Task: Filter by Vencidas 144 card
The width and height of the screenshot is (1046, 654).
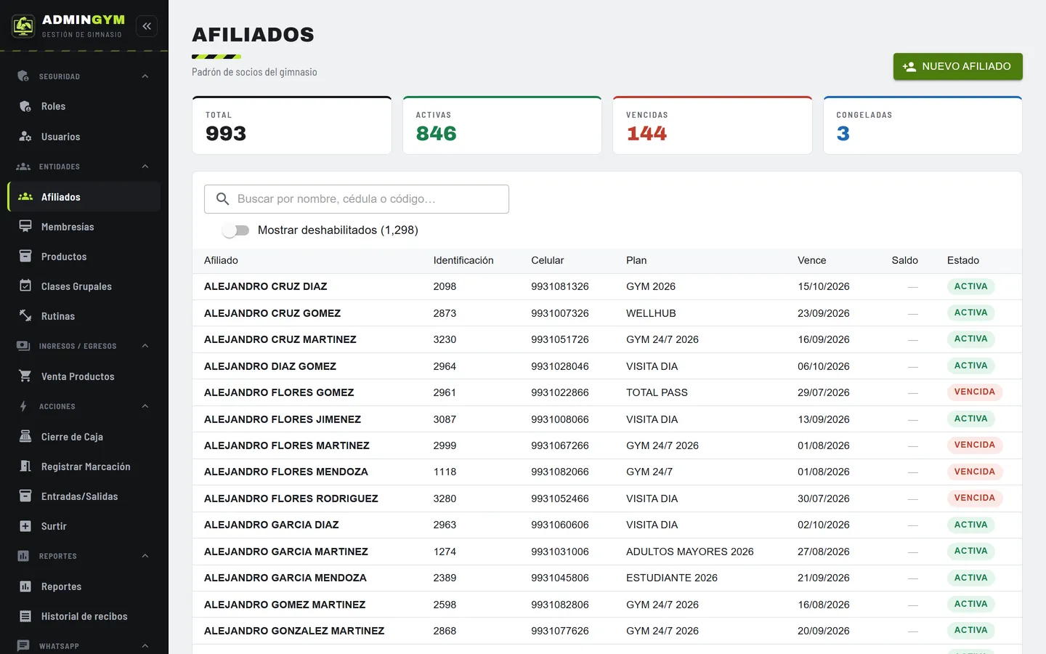Action: [713, 125]
